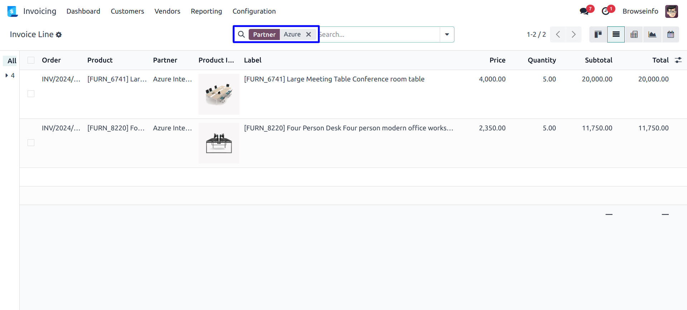Image resolution: width=687 pixels, height=310 pixels.
Task: Open optional columns adjust icon
Action: tap(678, 60)
